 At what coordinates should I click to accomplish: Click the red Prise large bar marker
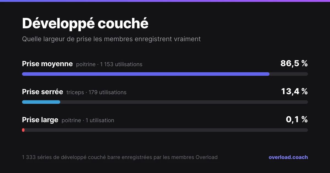click(x=23, y=130)
